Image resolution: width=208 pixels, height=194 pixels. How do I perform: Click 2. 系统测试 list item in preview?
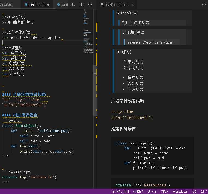click(133, 68)
